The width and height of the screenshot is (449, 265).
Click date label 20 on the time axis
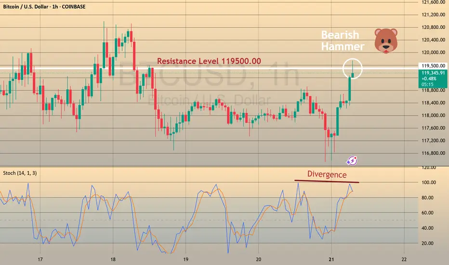click(258, 260)
